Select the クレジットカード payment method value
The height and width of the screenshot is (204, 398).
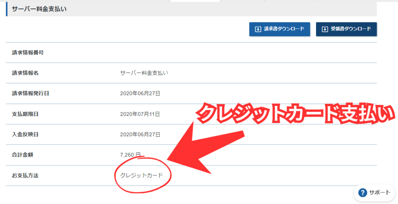point(141,175)
